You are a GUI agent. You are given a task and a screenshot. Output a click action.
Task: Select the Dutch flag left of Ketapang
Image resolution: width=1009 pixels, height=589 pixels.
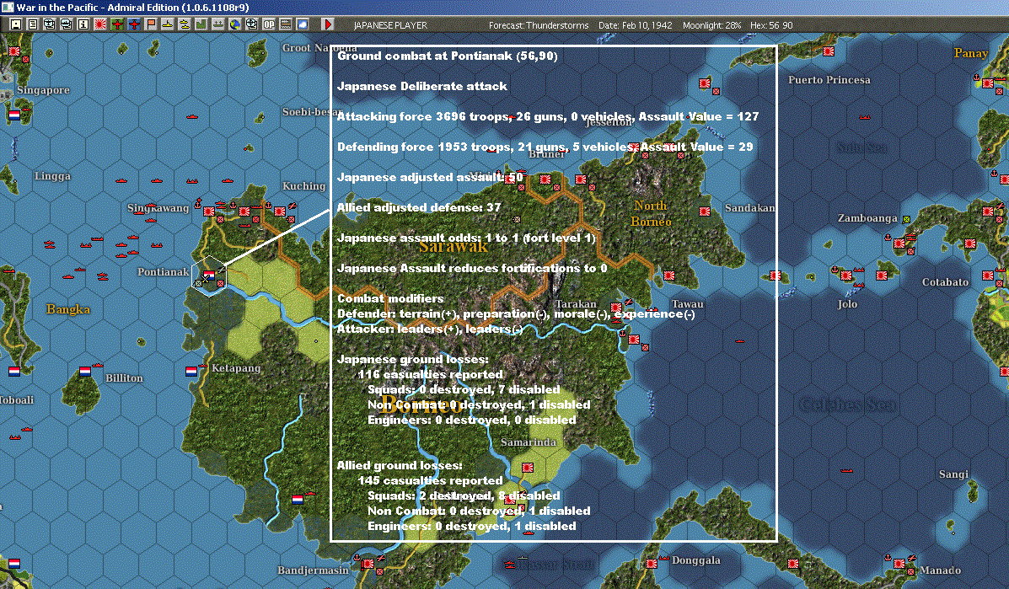click(191, 371)
